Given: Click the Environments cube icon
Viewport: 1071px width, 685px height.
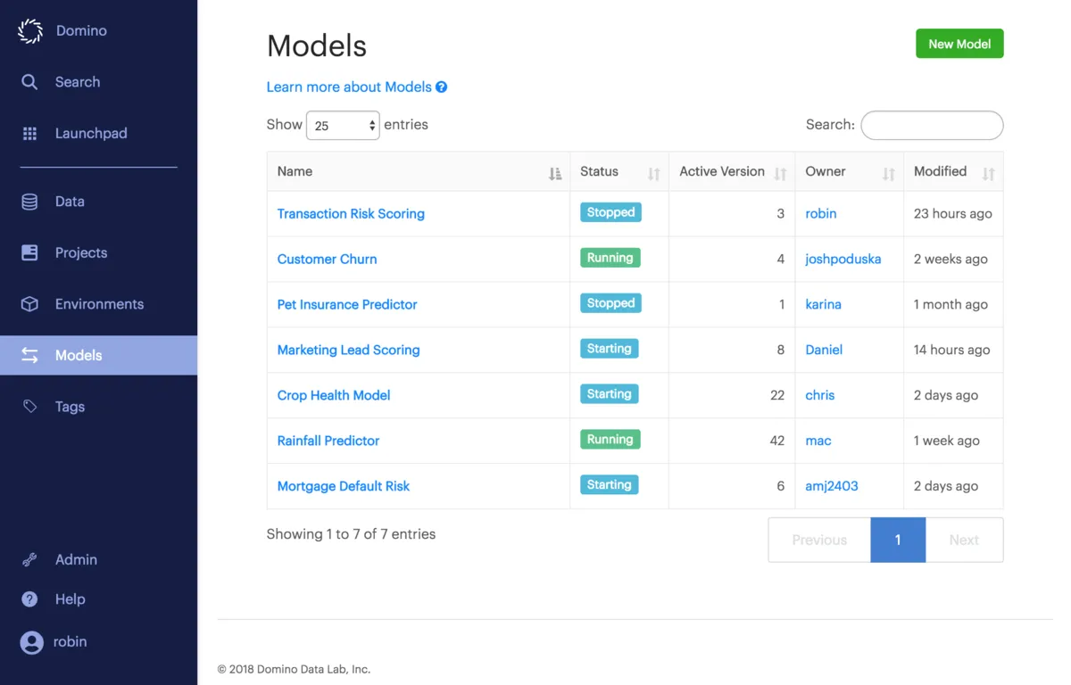Looking at the screenshot, I should (29, 304).
